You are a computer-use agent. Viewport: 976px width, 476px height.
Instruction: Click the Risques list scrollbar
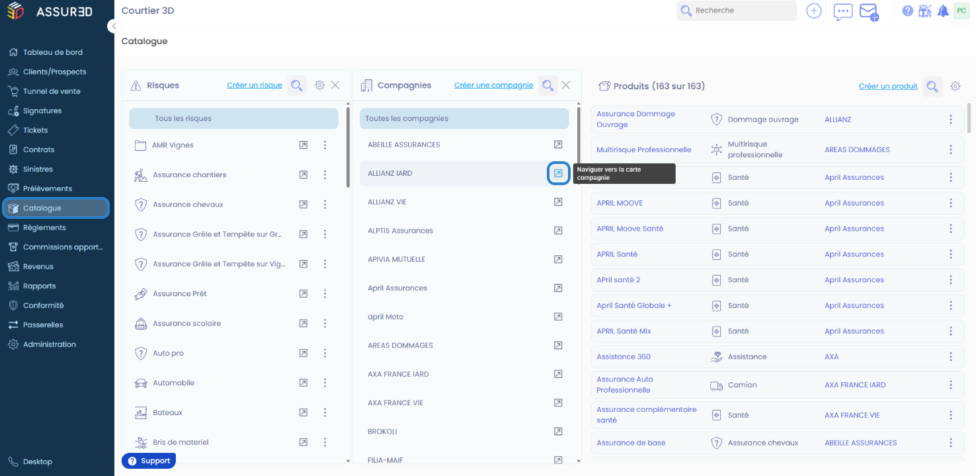click(348, 147)
